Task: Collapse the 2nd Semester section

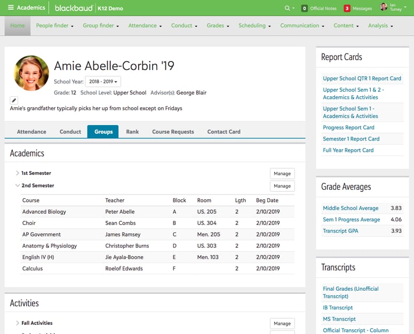Action: (x=18, y=185)
